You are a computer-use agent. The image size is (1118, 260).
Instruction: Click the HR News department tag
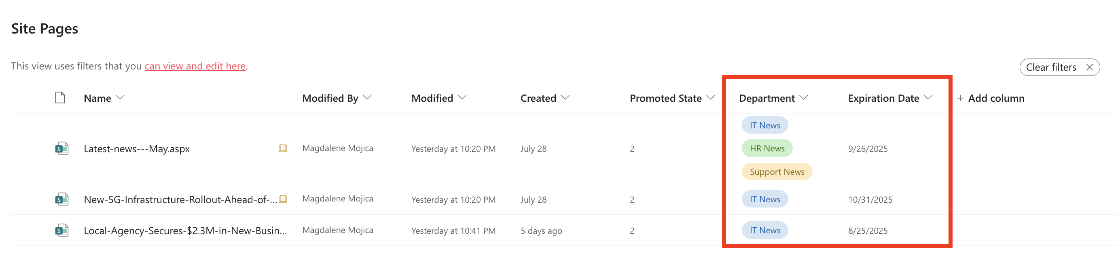point(767,149)
